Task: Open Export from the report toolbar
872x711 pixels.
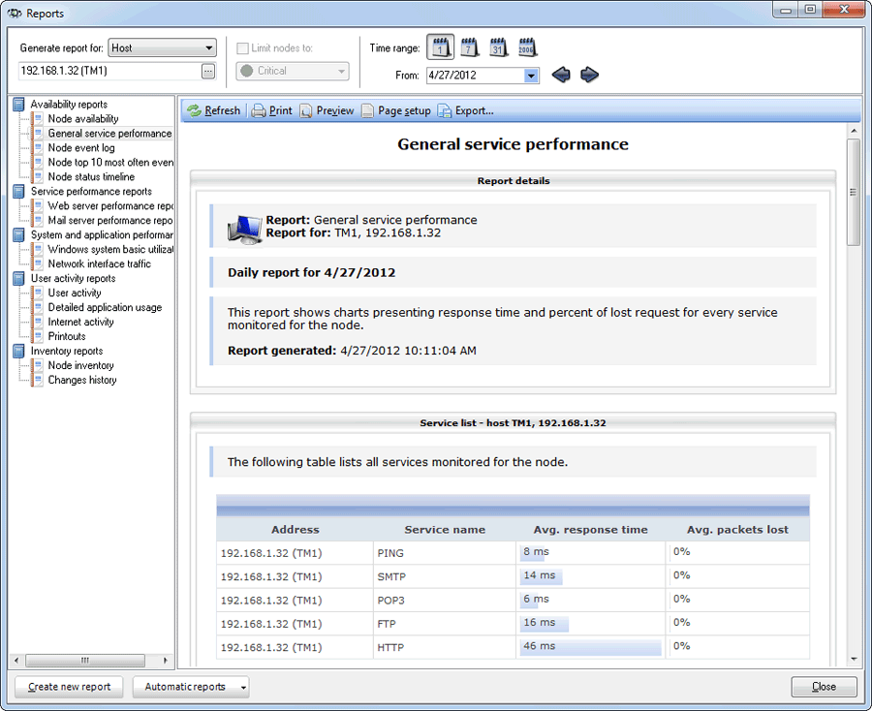Action: 465,110
